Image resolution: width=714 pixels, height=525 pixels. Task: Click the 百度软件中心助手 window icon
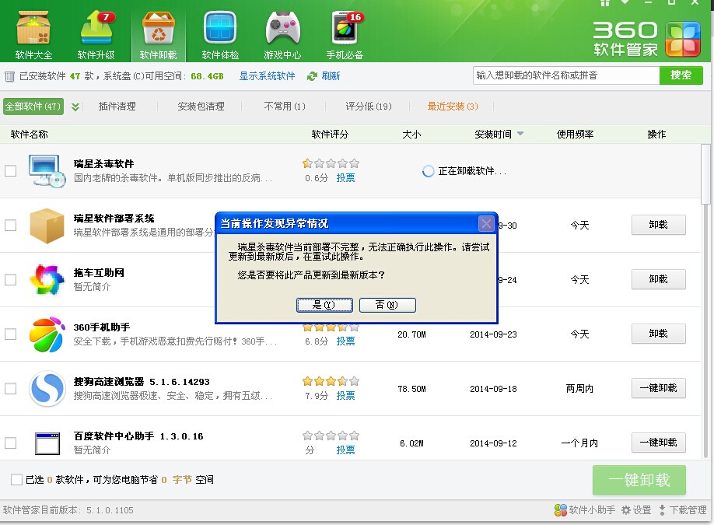47,443
